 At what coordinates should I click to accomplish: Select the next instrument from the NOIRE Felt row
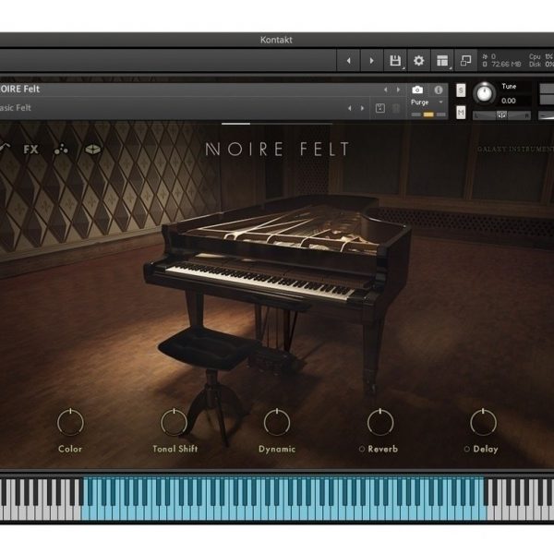tap(398, 90)
